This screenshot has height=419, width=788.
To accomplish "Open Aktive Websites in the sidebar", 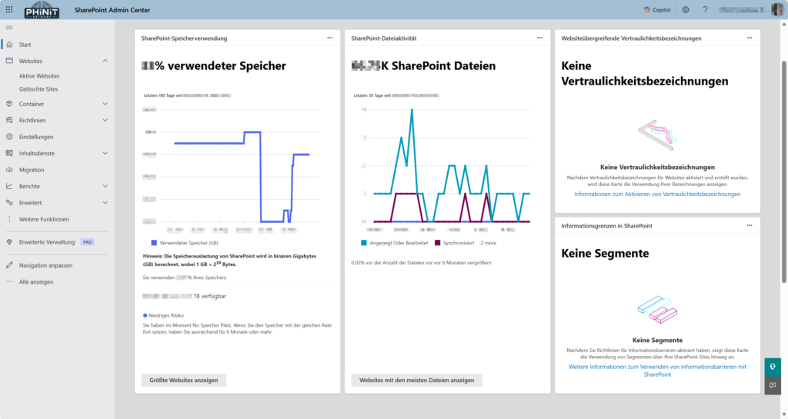I will [39, 76].
